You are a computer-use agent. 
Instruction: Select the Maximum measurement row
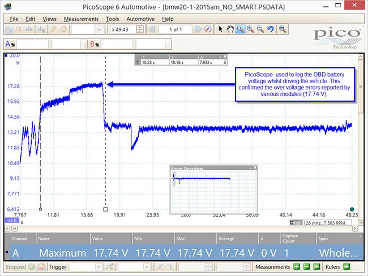pos(184,253)
